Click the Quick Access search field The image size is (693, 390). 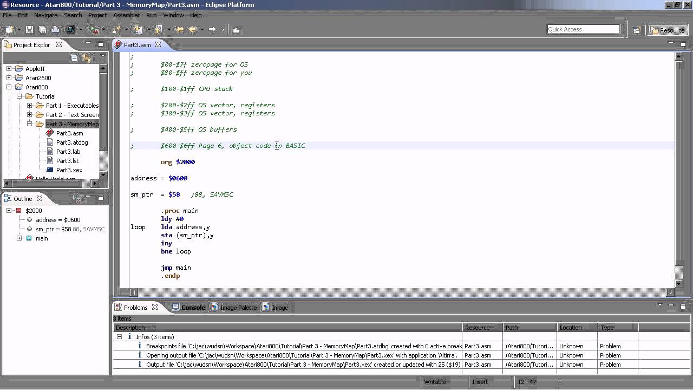click(583, 29)
